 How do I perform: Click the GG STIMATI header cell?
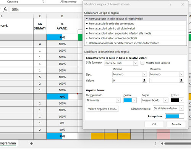(x=40, y=26)
